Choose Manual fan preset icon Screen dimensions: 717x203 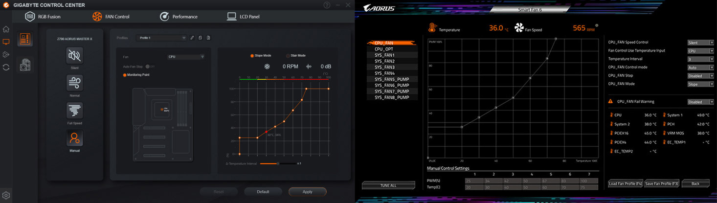[x=75, y=138]
